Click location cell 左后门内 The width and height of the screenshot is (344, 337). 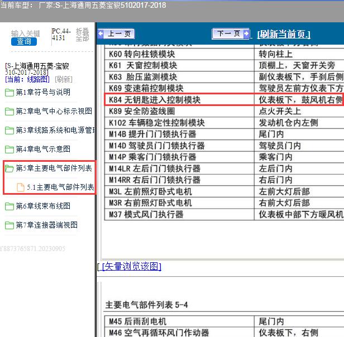(x=299, y=168)
